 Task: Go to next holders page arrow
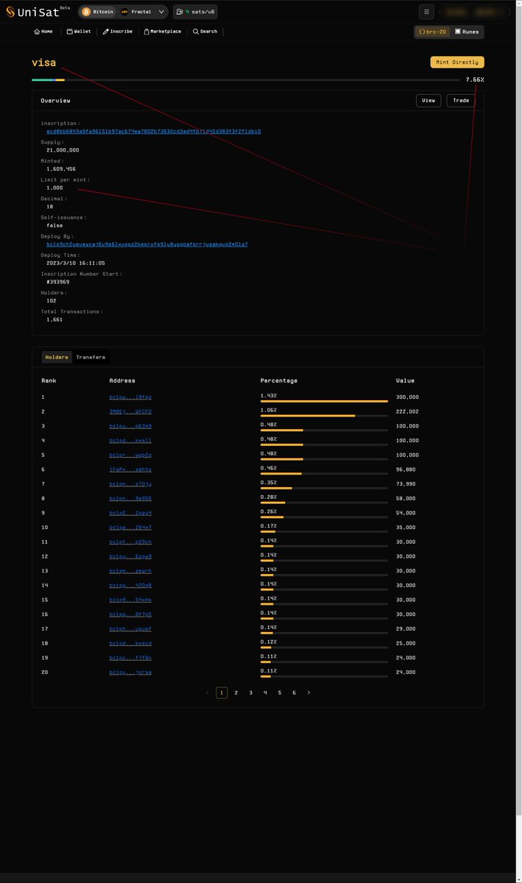coord(308,692)
